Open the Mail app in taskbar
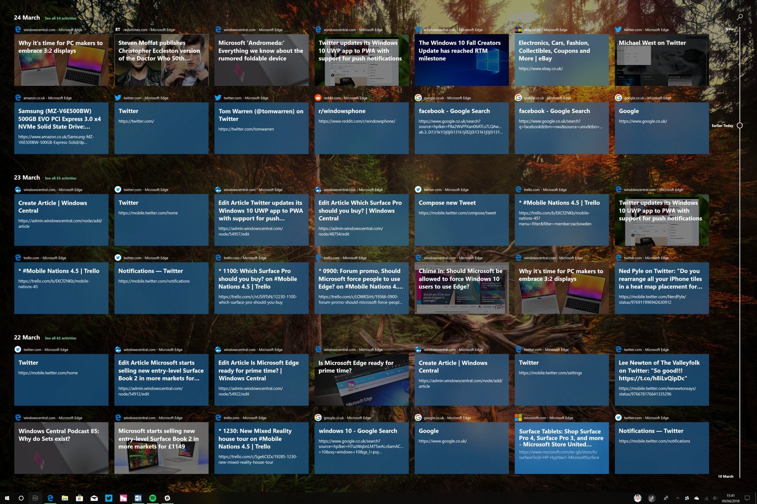Image resolution: width=757 pixels, height=504 pixels. [94, 498]
